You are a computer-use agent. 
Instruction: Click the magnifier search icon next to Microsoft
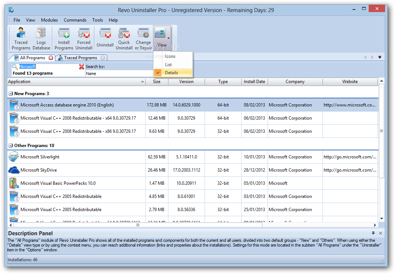(x=15, y=67)
